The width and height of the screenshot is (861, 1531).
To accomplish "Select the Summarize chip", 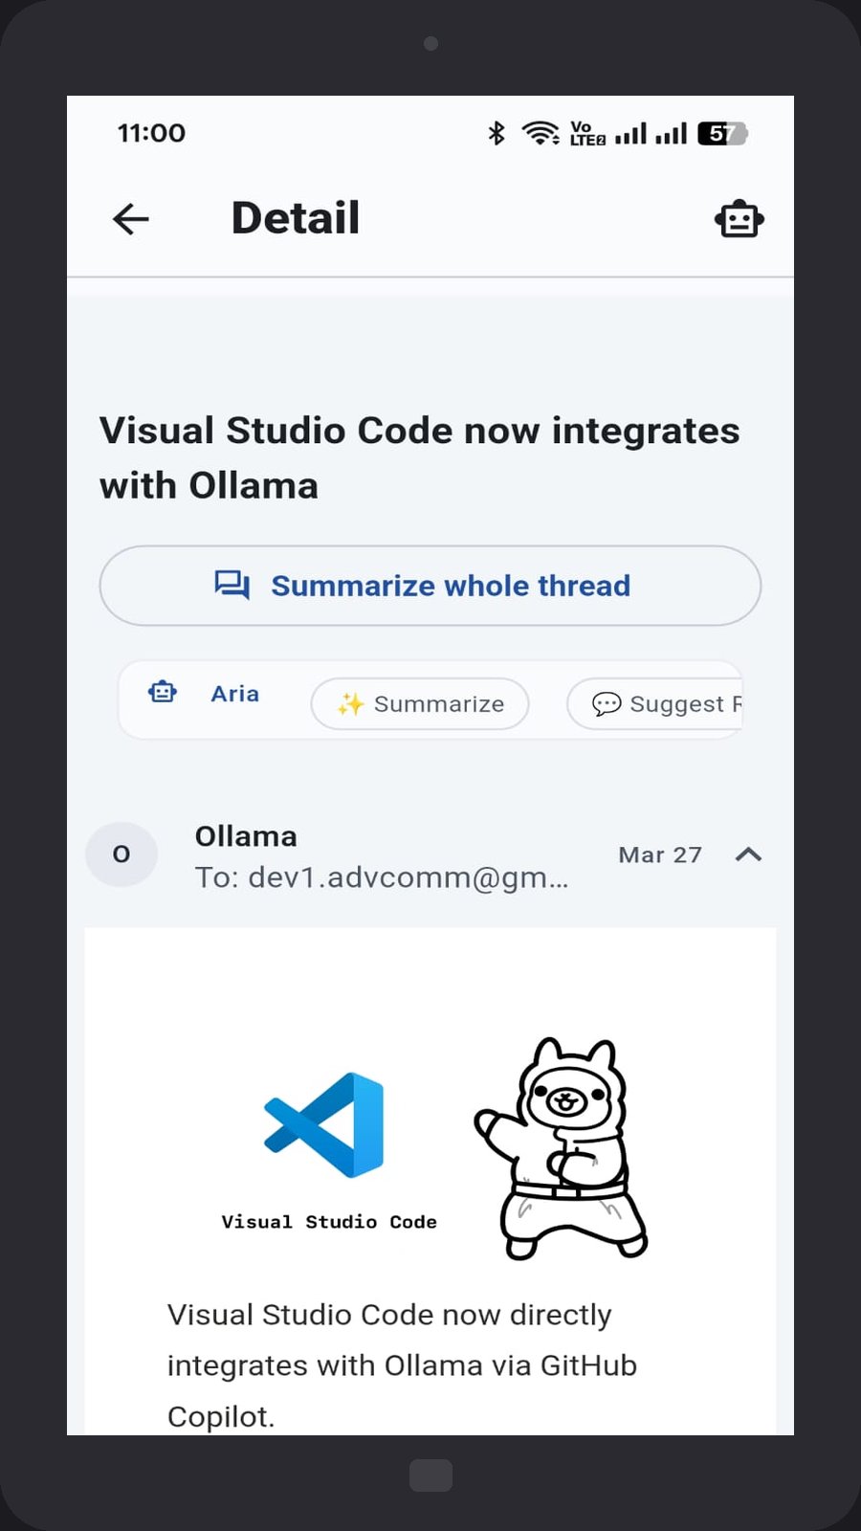I will [420, 704].
